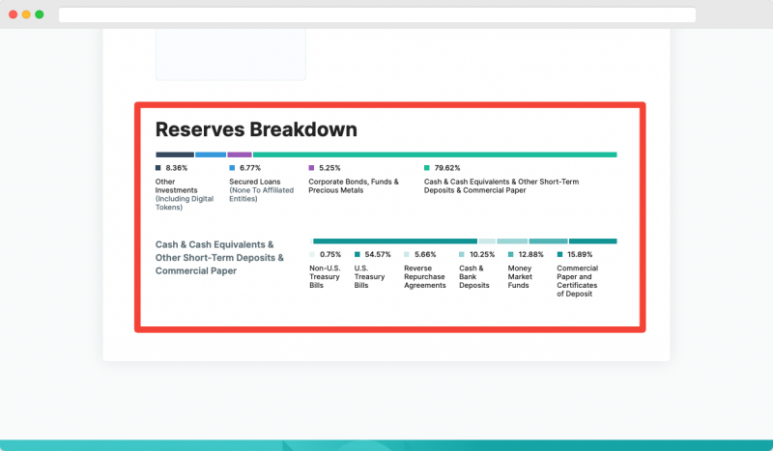Select the dark navy Other Investments bar segment

175,155
